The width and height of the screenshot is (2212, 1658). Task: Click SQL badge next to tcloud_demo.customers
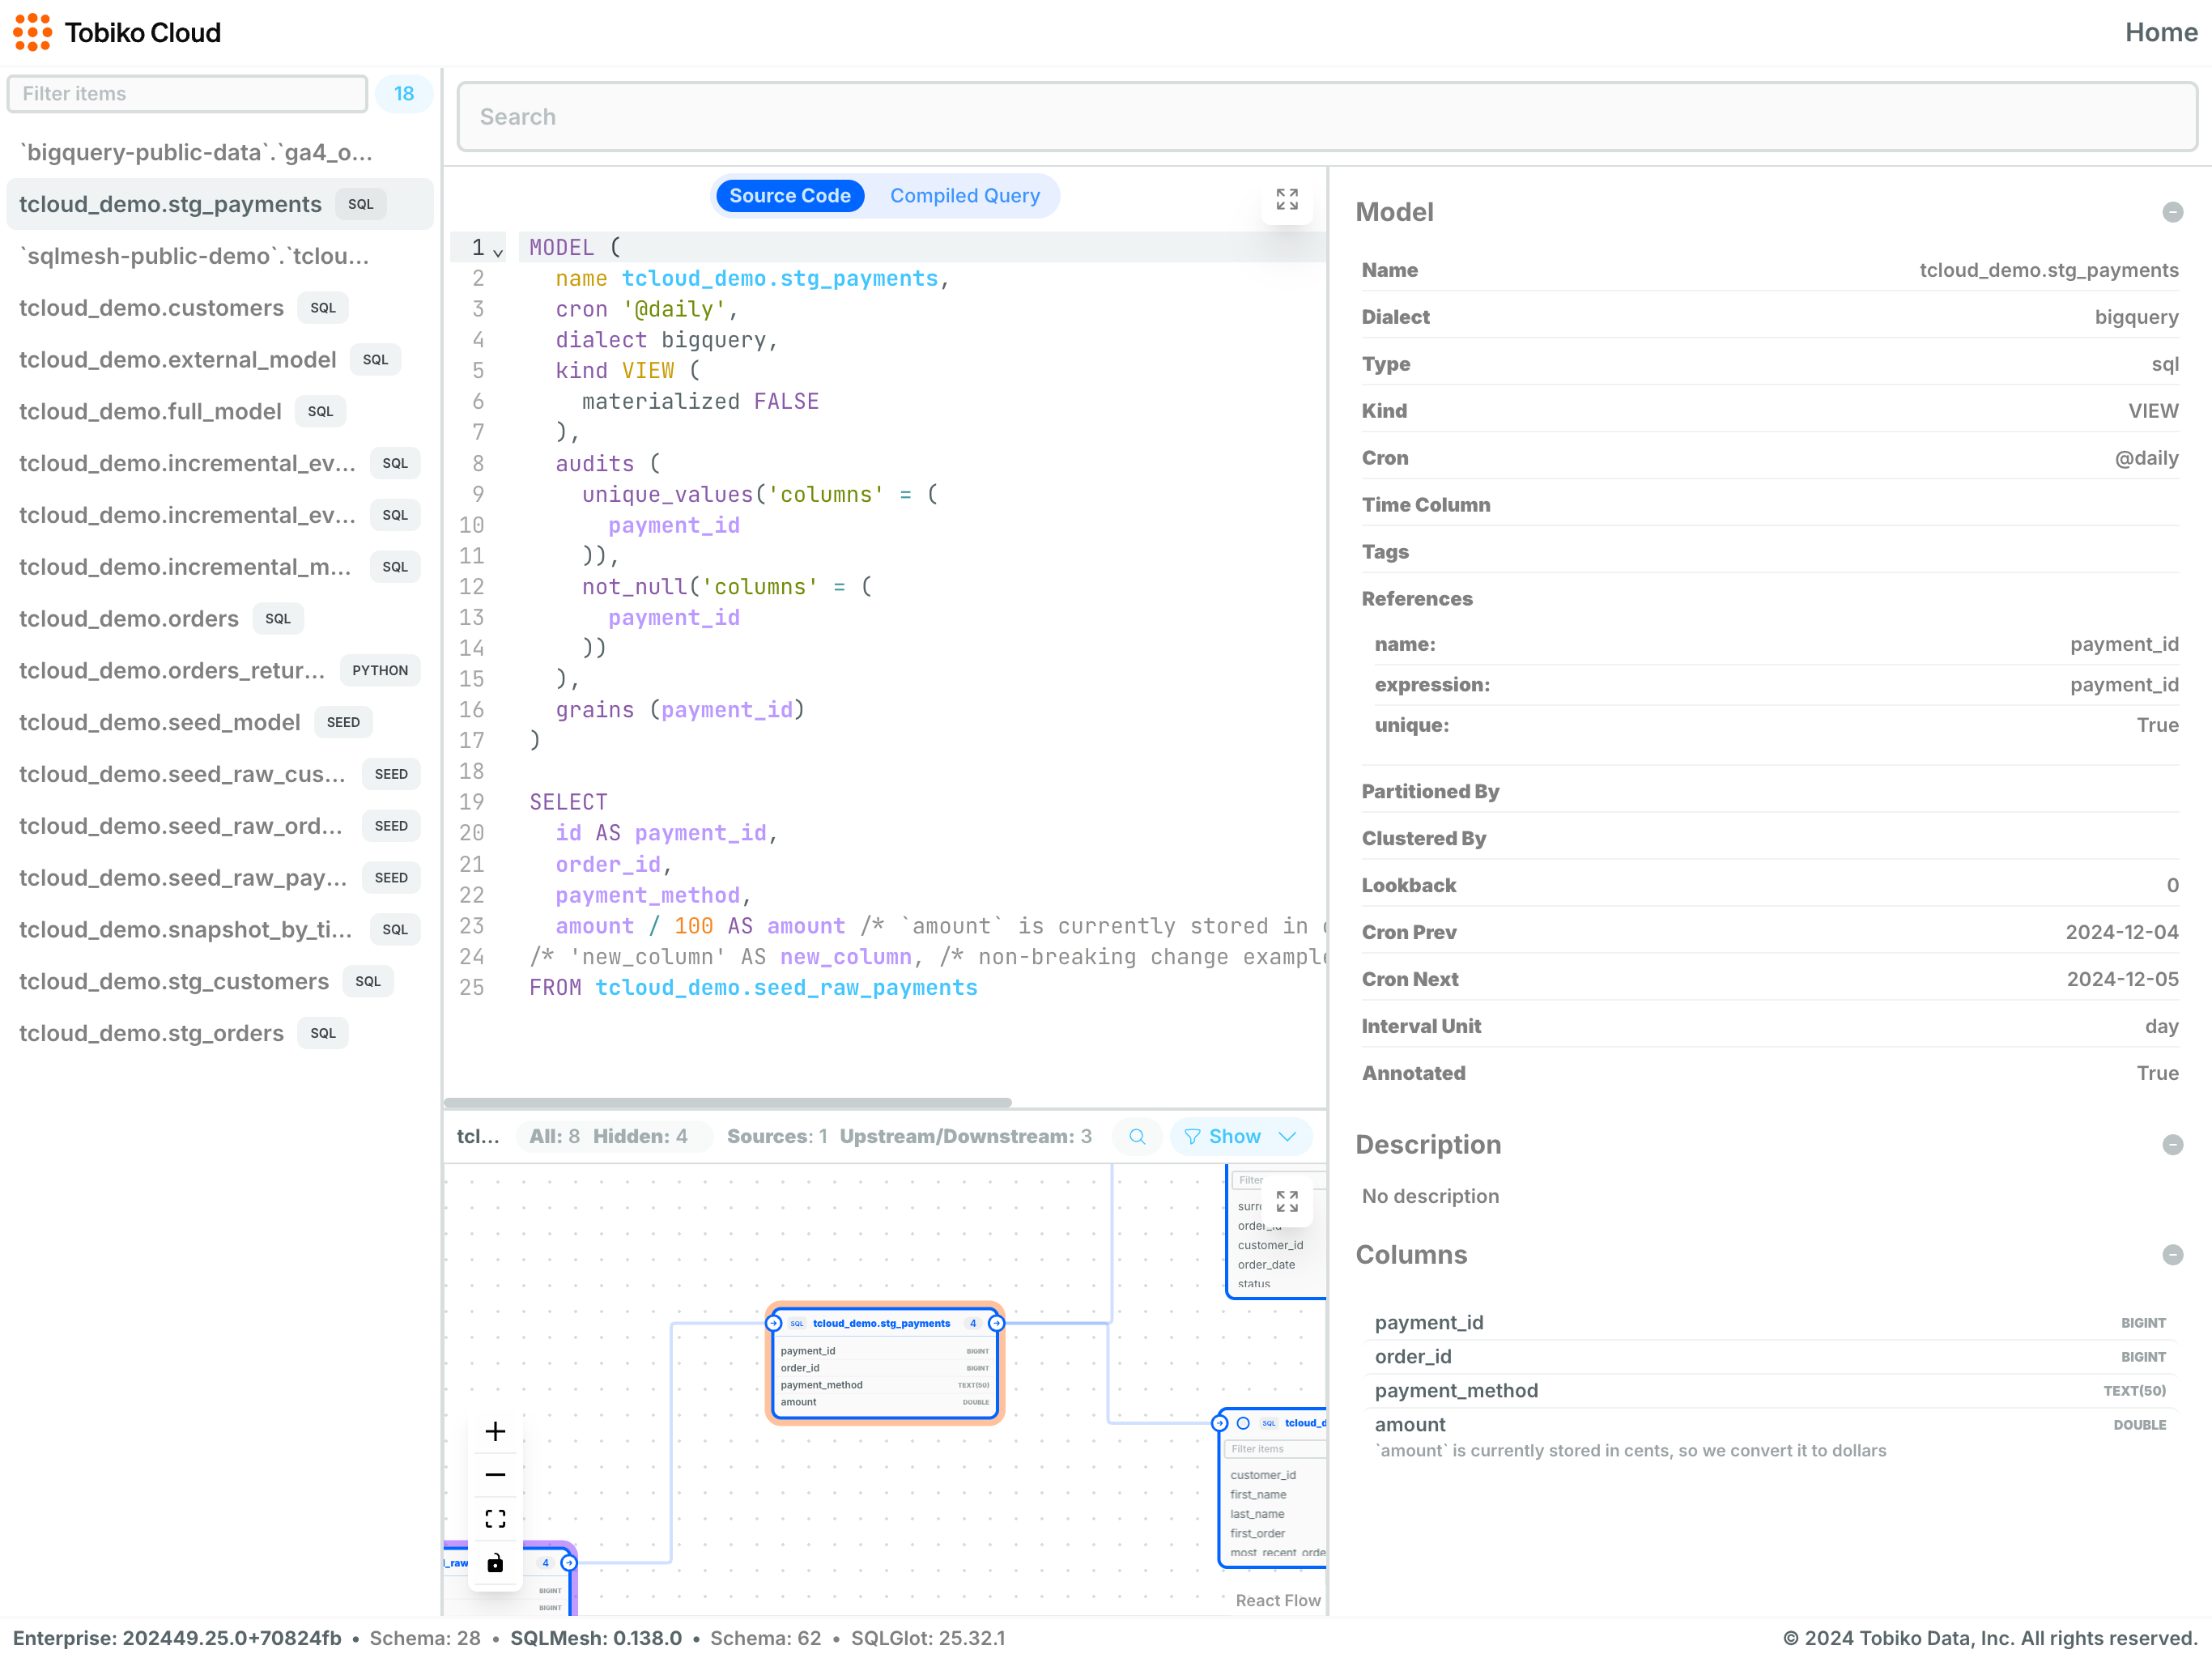(x=323, y=307)
